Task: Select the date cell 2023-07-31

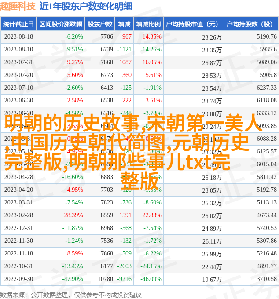Action: point(18,62)
